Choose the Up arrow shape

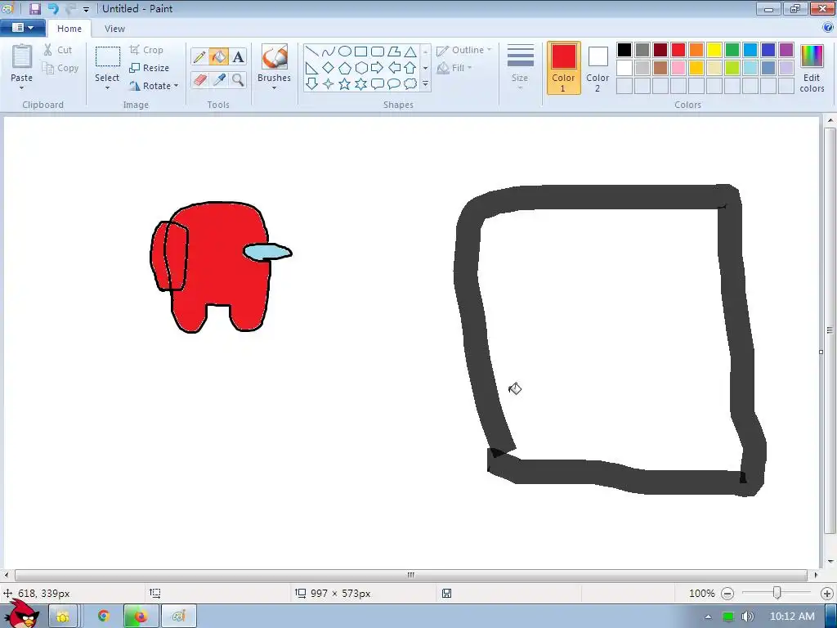click(410, 68)
